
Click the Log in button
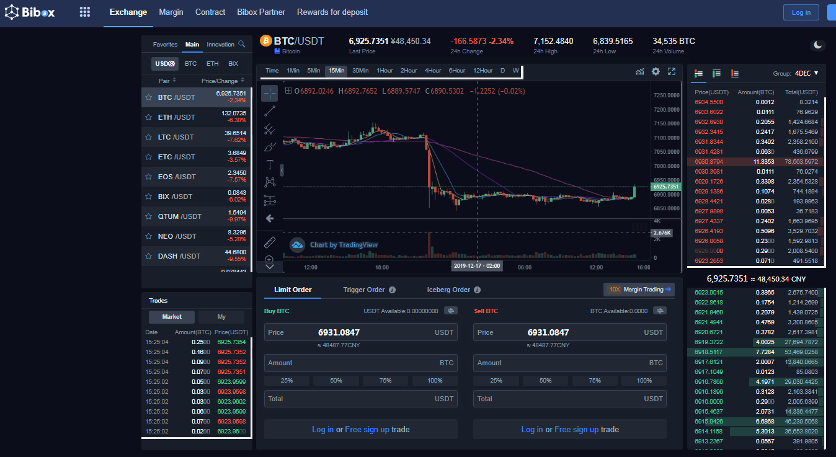point(801,12)
